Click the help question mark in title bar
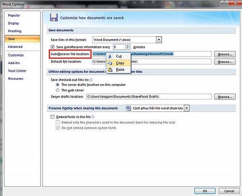Image resolution: width=242 pixels, height=196 pixels. click(x=225, y=3)
